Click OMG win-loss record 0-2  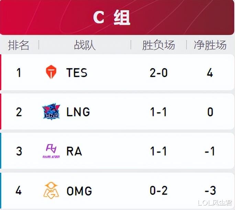click(x=159, y=190)
